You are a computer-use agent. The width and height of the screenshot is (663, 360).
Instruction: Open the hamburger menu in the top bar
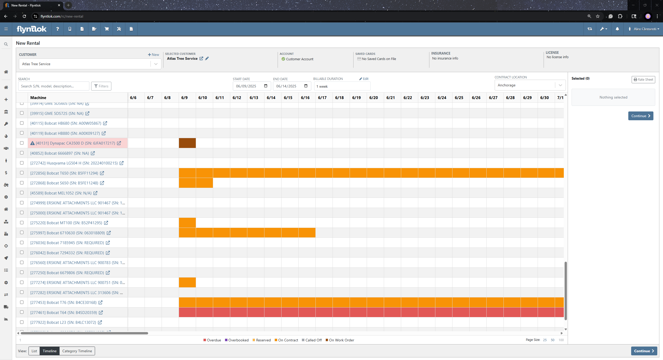point(6,29)
